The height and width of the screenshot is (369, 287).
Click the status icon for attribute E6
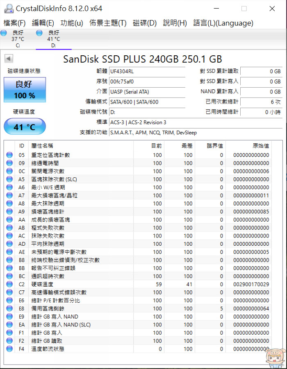coord(9,300)
